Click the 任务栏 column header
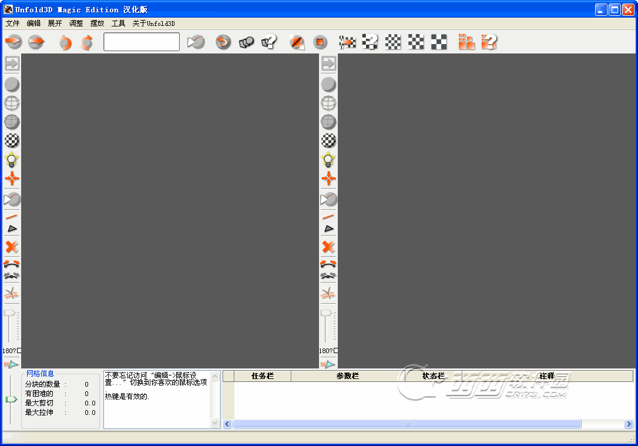The image size is (638, 446). (x=263, y=376)
